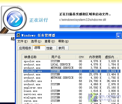Click the Task Manager title bar icon
122x104 pixels.
coord(18,35)
